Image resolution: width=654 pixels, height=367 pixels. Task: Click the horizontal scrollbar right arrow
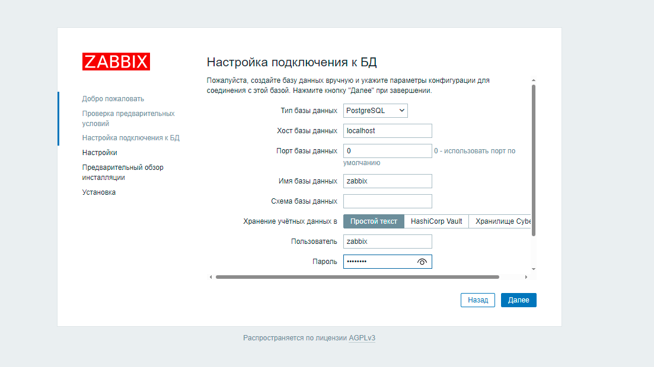click(526, 277)
